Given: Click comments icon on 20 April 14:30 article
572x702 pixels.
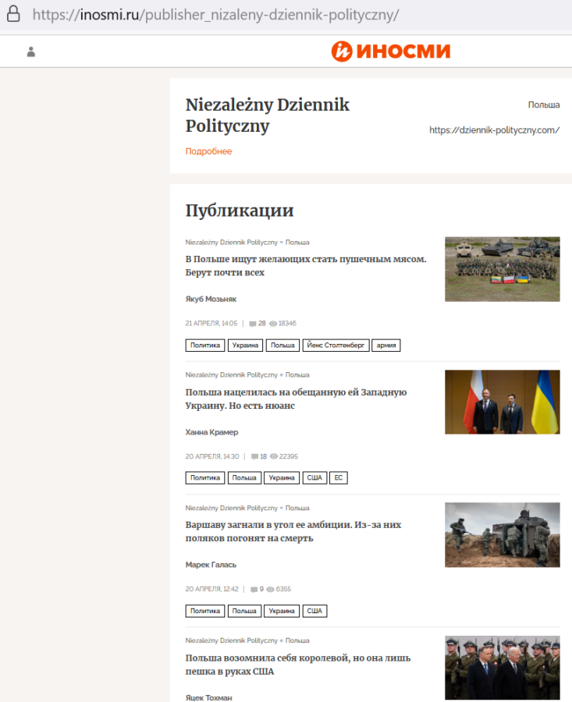Looking at the screenshot, I should tap(254, 456).
